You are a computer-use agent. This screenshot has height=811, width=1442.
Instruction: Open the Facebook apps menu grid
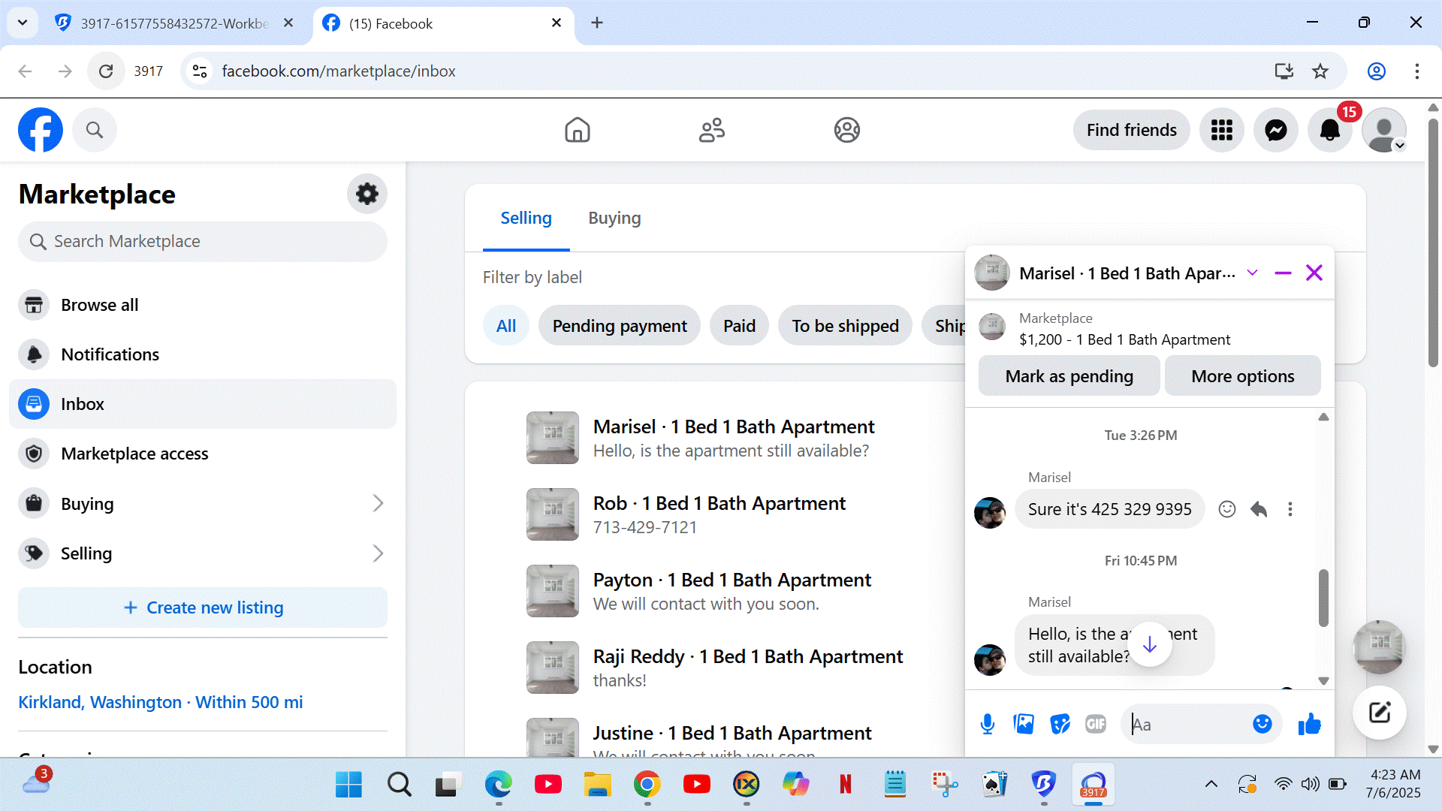tap(1221, 131)
